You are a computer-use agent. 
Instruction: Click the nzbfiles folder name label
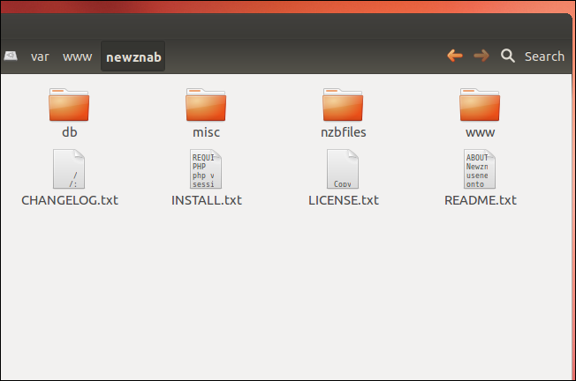(344, 132)
